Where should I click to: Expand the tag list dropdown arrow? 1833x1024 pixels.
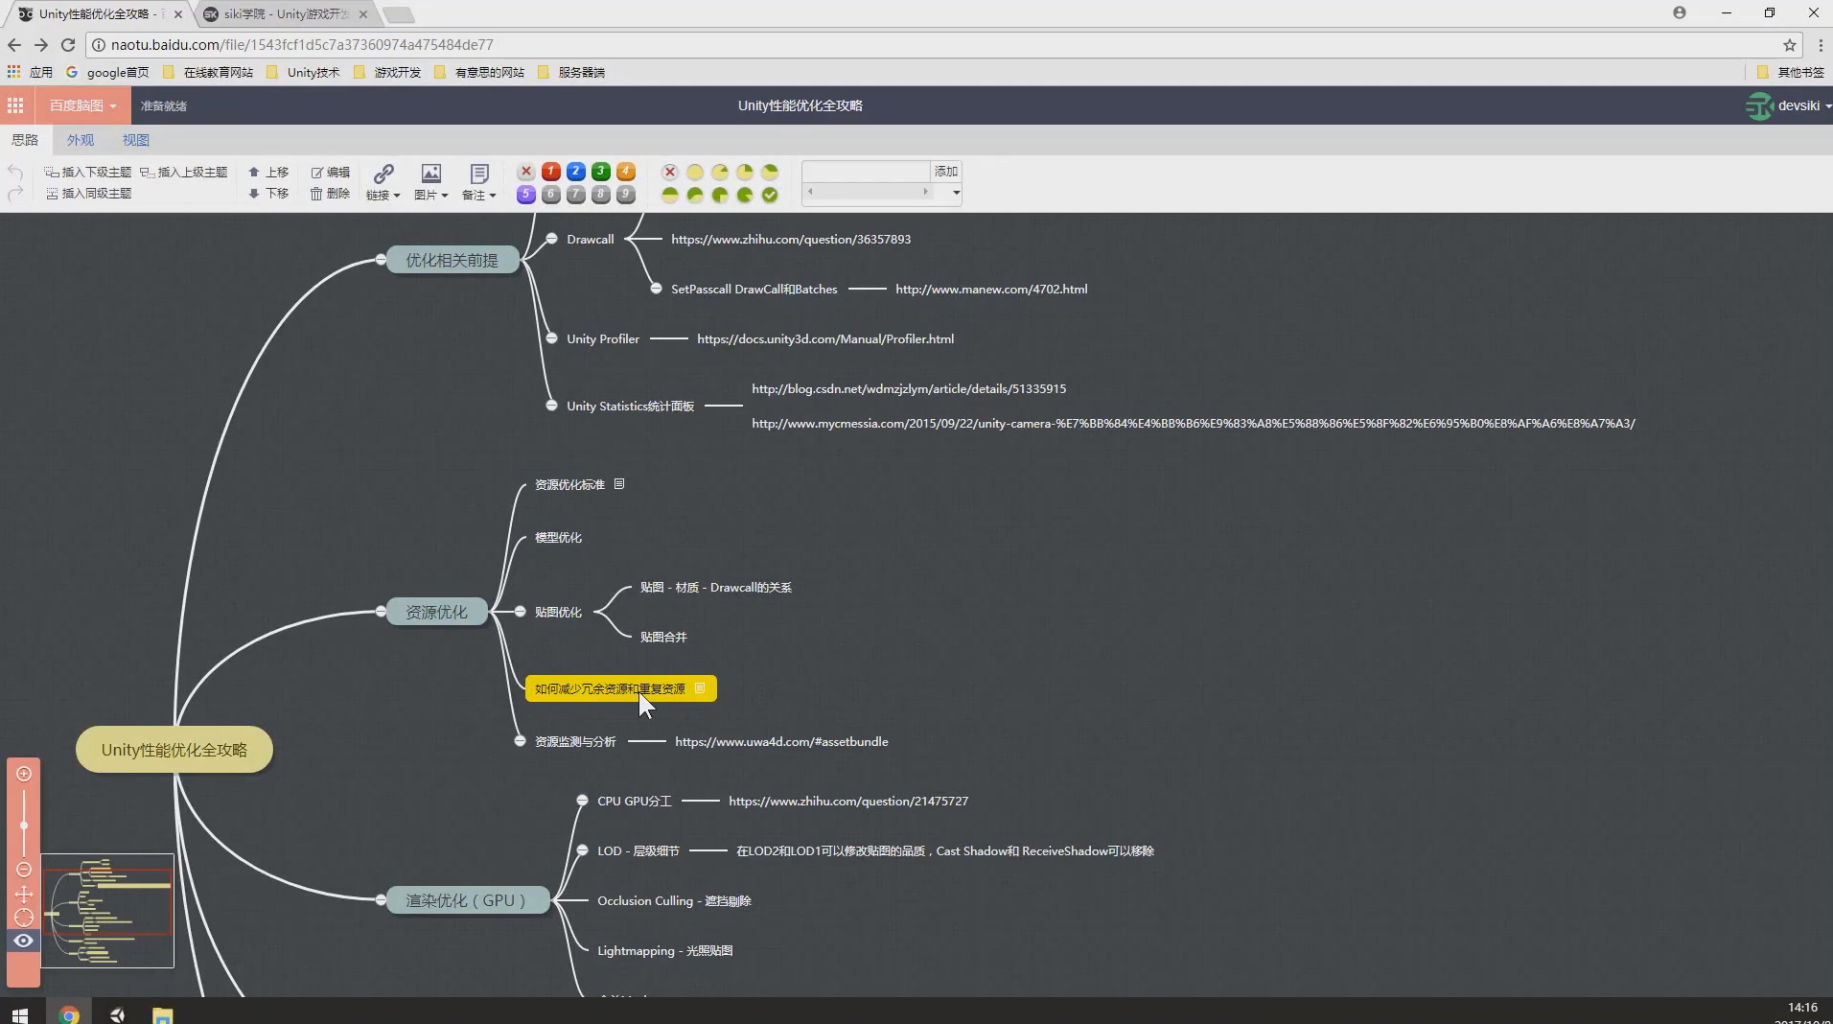tap(956, 193)
